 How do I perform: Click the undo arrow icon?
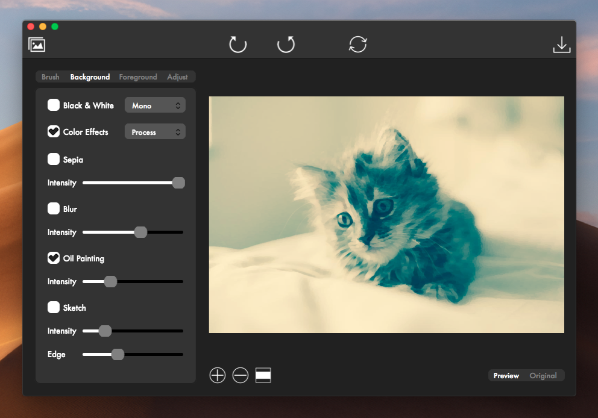[238, 45]
